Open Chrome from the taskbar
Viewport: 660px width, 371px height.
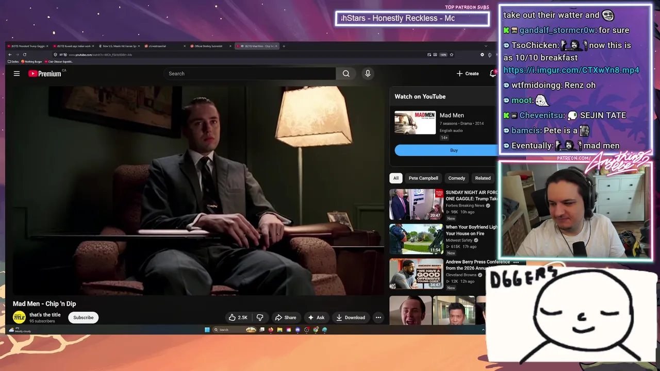(x=316, y=330)
